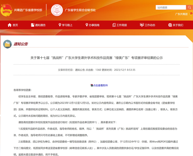
Task: Click the document icon beside 工作简报
Action: (114, 25)
